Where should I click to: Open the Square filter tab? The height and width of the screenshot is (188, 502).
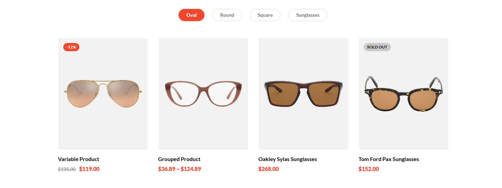pos(265,15)
